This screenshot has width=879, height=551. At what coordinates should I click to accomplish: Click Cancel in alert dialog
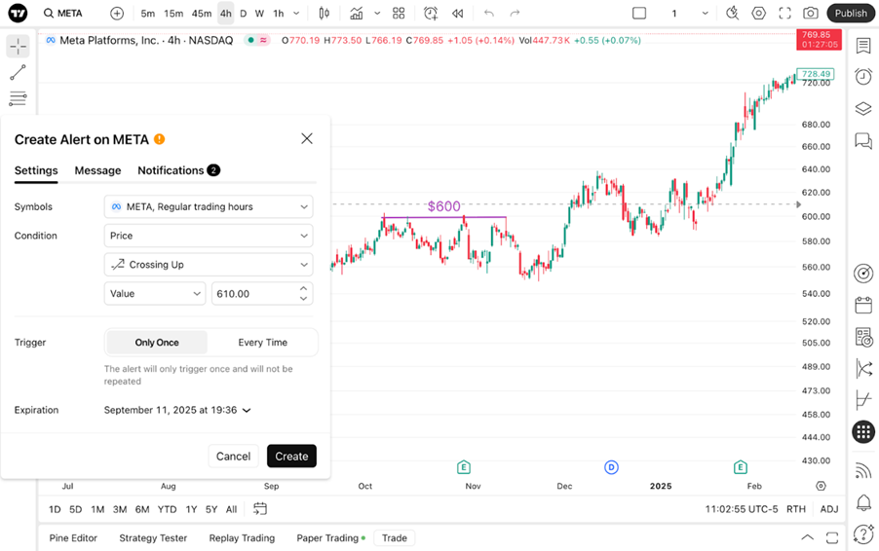coord(233,456)
